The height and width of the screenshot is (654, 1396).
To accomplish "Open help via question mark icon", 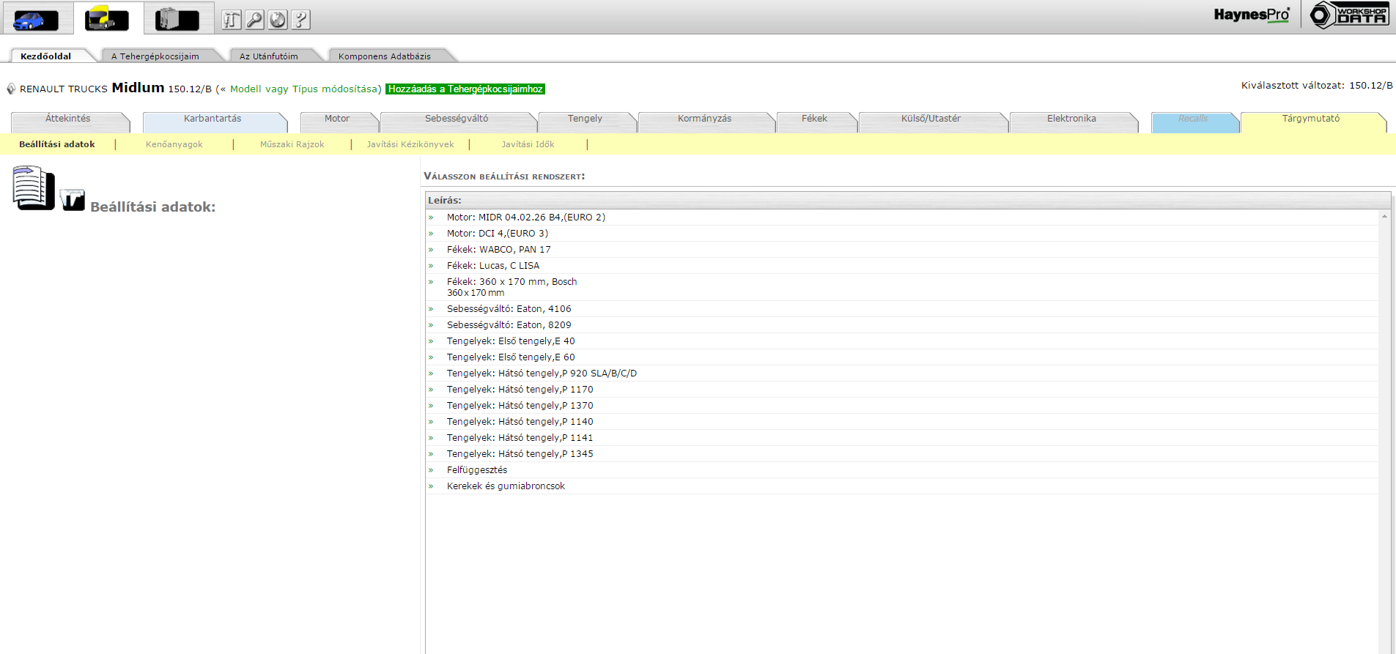I will [x=300, y=20].
